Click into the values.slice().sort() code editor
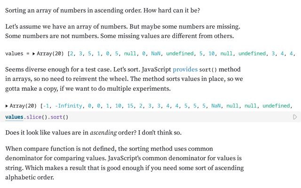Viewport: 301px width, 188px height. 141,117
